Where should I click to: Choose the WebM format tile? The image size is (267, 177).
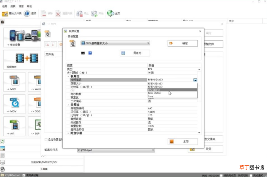click(34, 82)
